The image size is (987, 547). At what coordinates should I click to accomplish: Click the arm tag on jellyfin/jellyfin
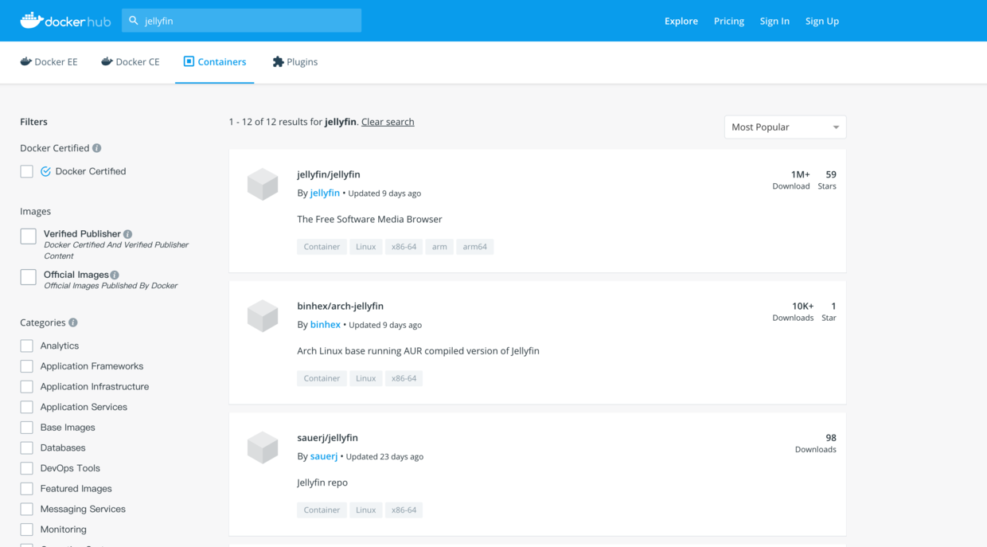[439, 247]
